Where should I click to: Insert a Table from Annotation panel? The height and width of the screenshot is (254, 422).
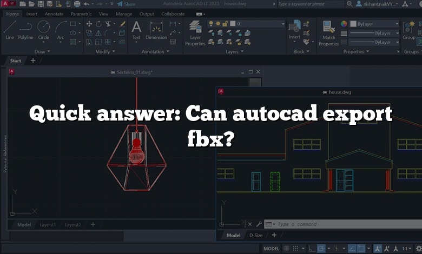[173, 42]
